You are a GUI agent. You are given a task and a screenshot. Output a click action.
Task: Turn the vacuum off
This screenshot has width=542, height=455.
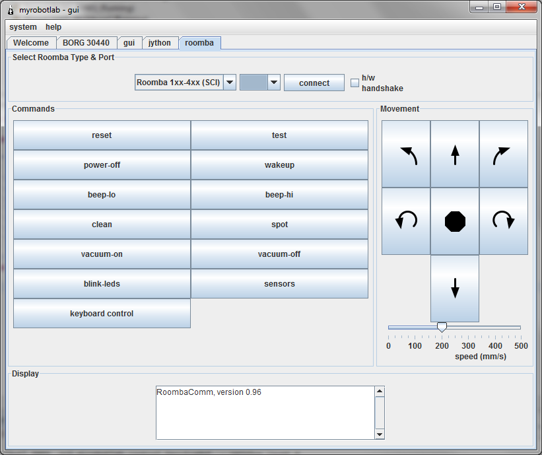pyautogui.click(x=279, y=254)
